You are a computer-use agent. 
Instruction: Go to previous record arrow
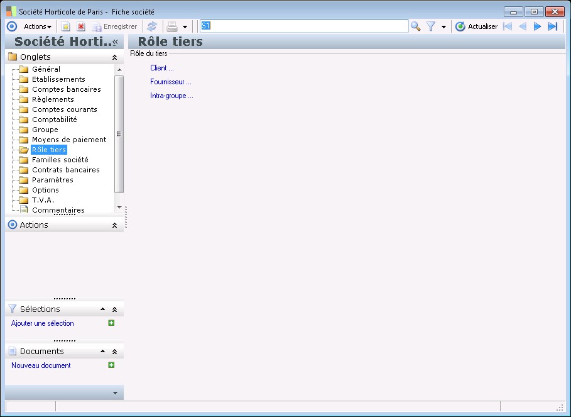coord(523,26)
